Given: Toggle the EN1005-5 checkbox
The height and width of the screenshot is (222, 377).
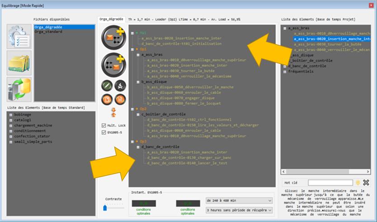Looking at the screenshot, I should (x=104, y=132).
